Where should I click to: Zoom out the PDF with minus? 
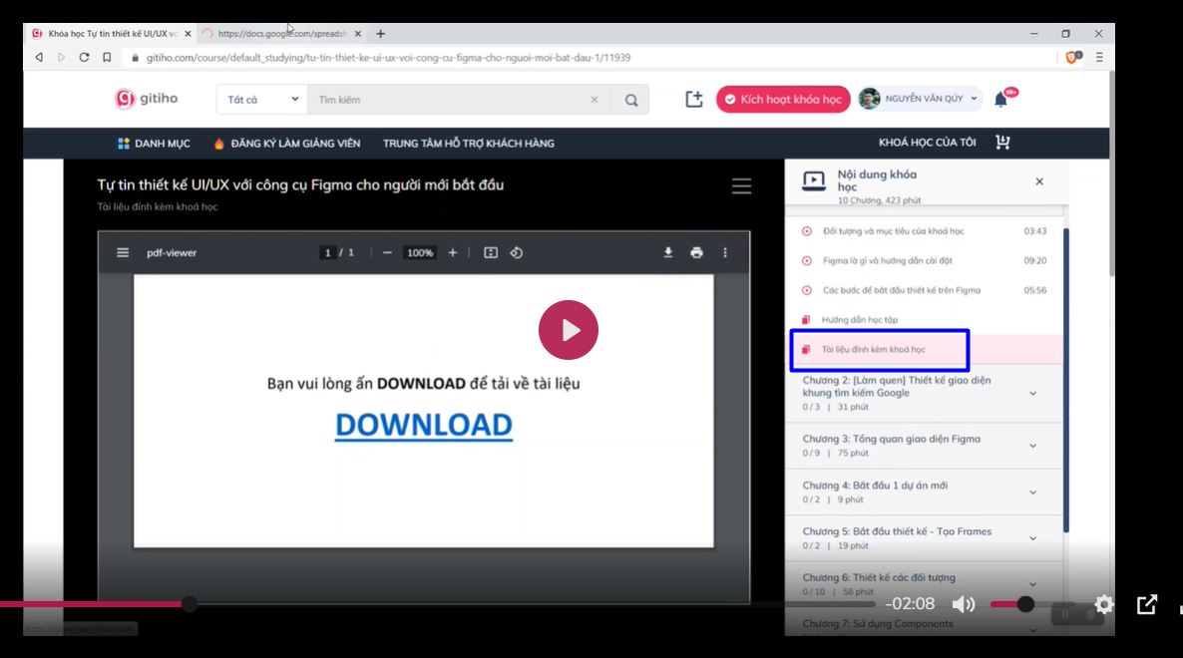coord(387,253)
